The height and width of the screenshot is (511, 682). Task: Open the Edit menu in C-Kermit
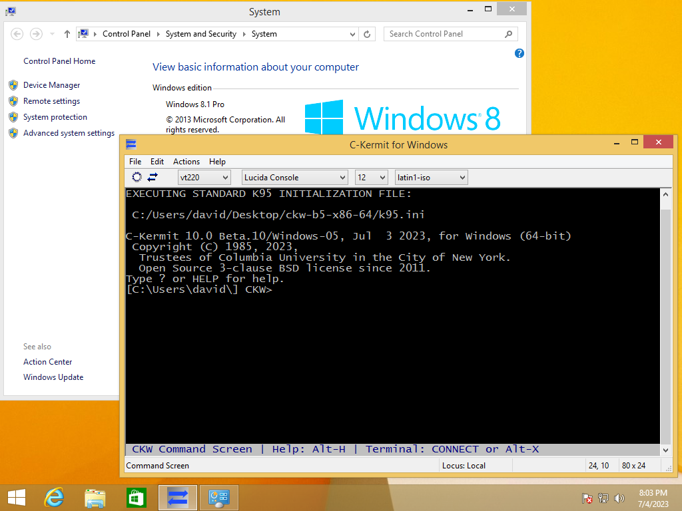(x=157, y=162)
